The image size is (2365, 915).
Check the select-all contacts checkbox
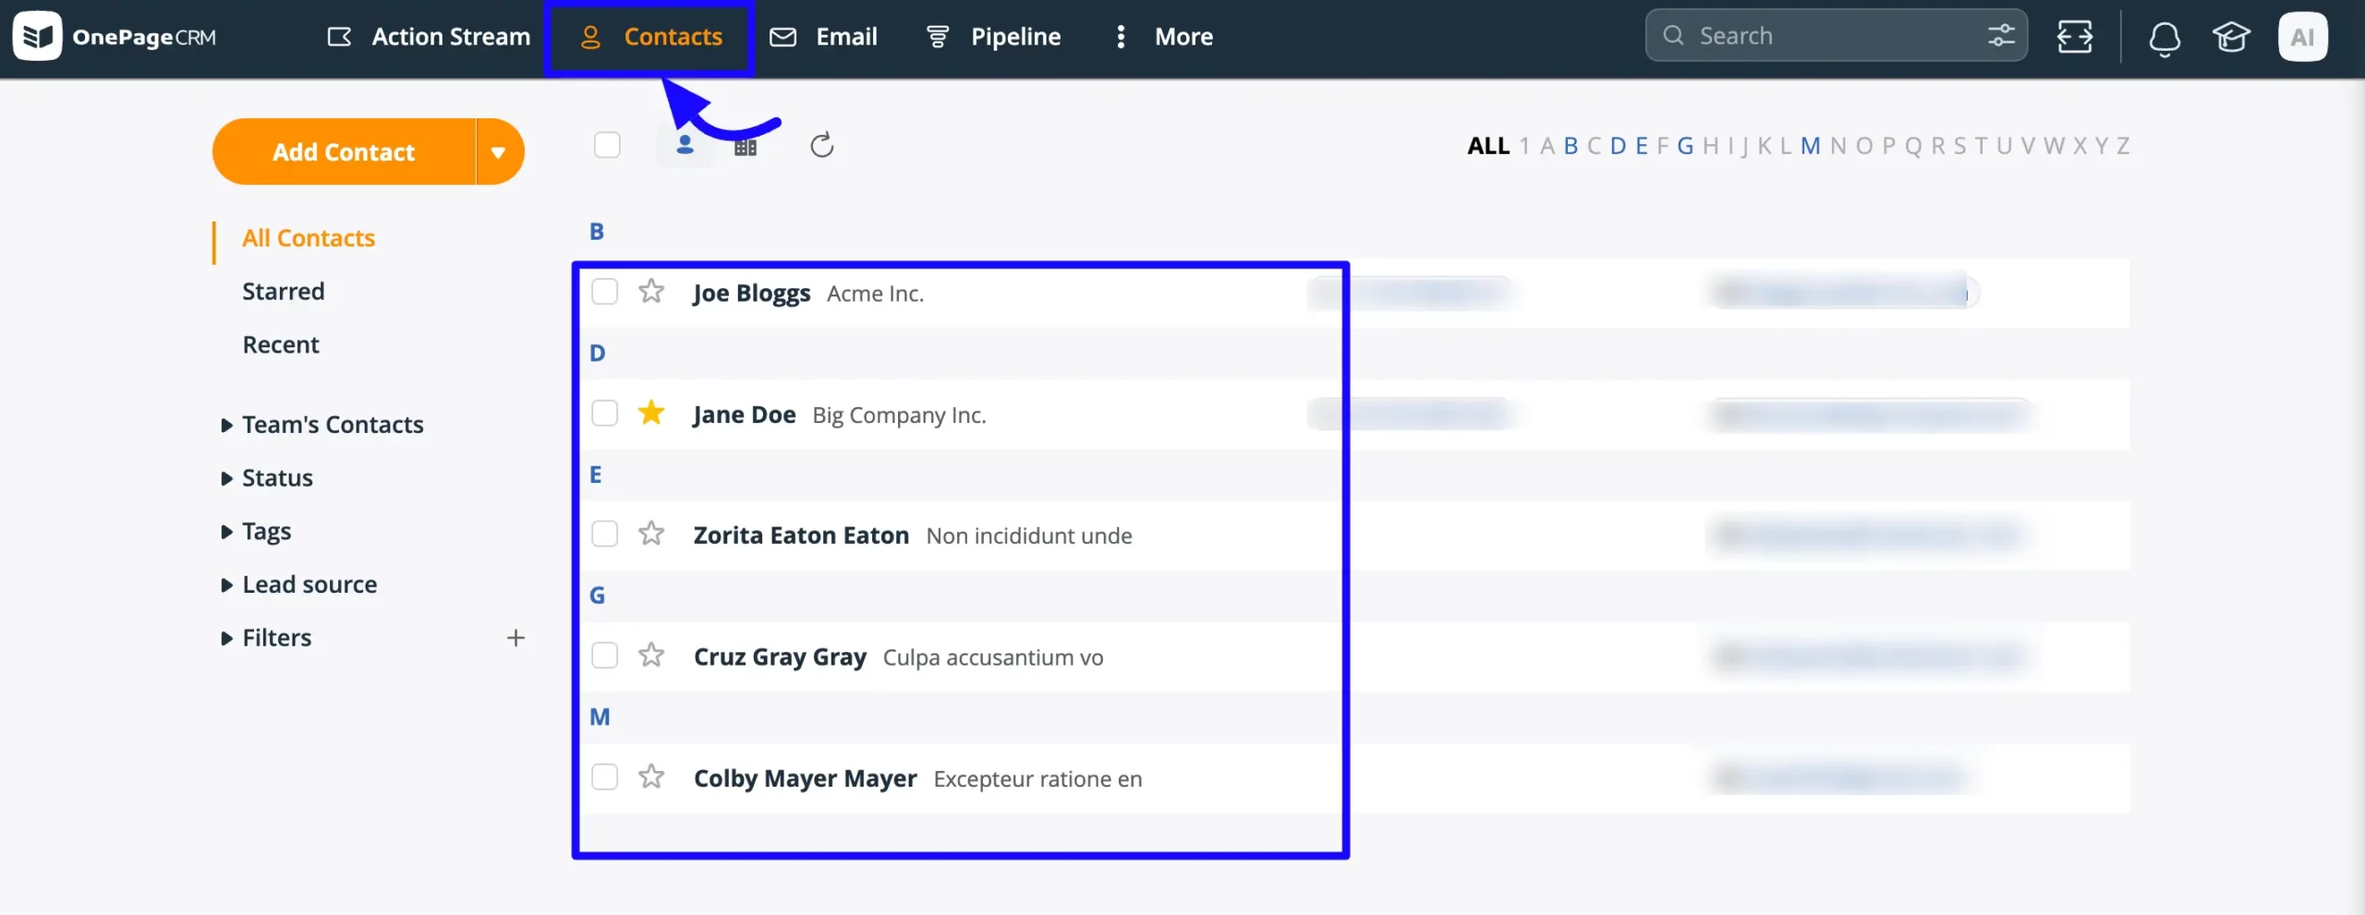click(x=607, y=146)
